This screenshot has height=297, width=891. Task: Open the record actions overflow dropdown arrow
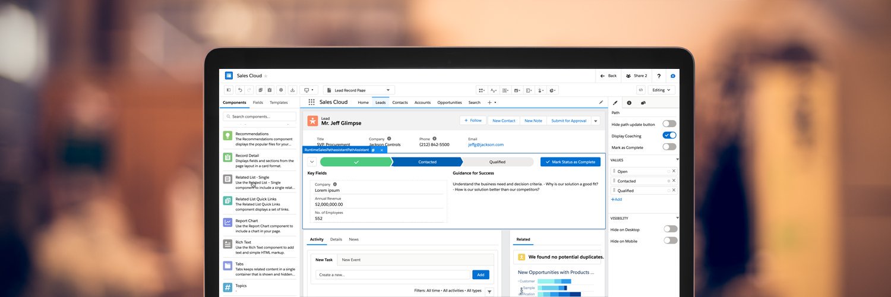[596, 121]
